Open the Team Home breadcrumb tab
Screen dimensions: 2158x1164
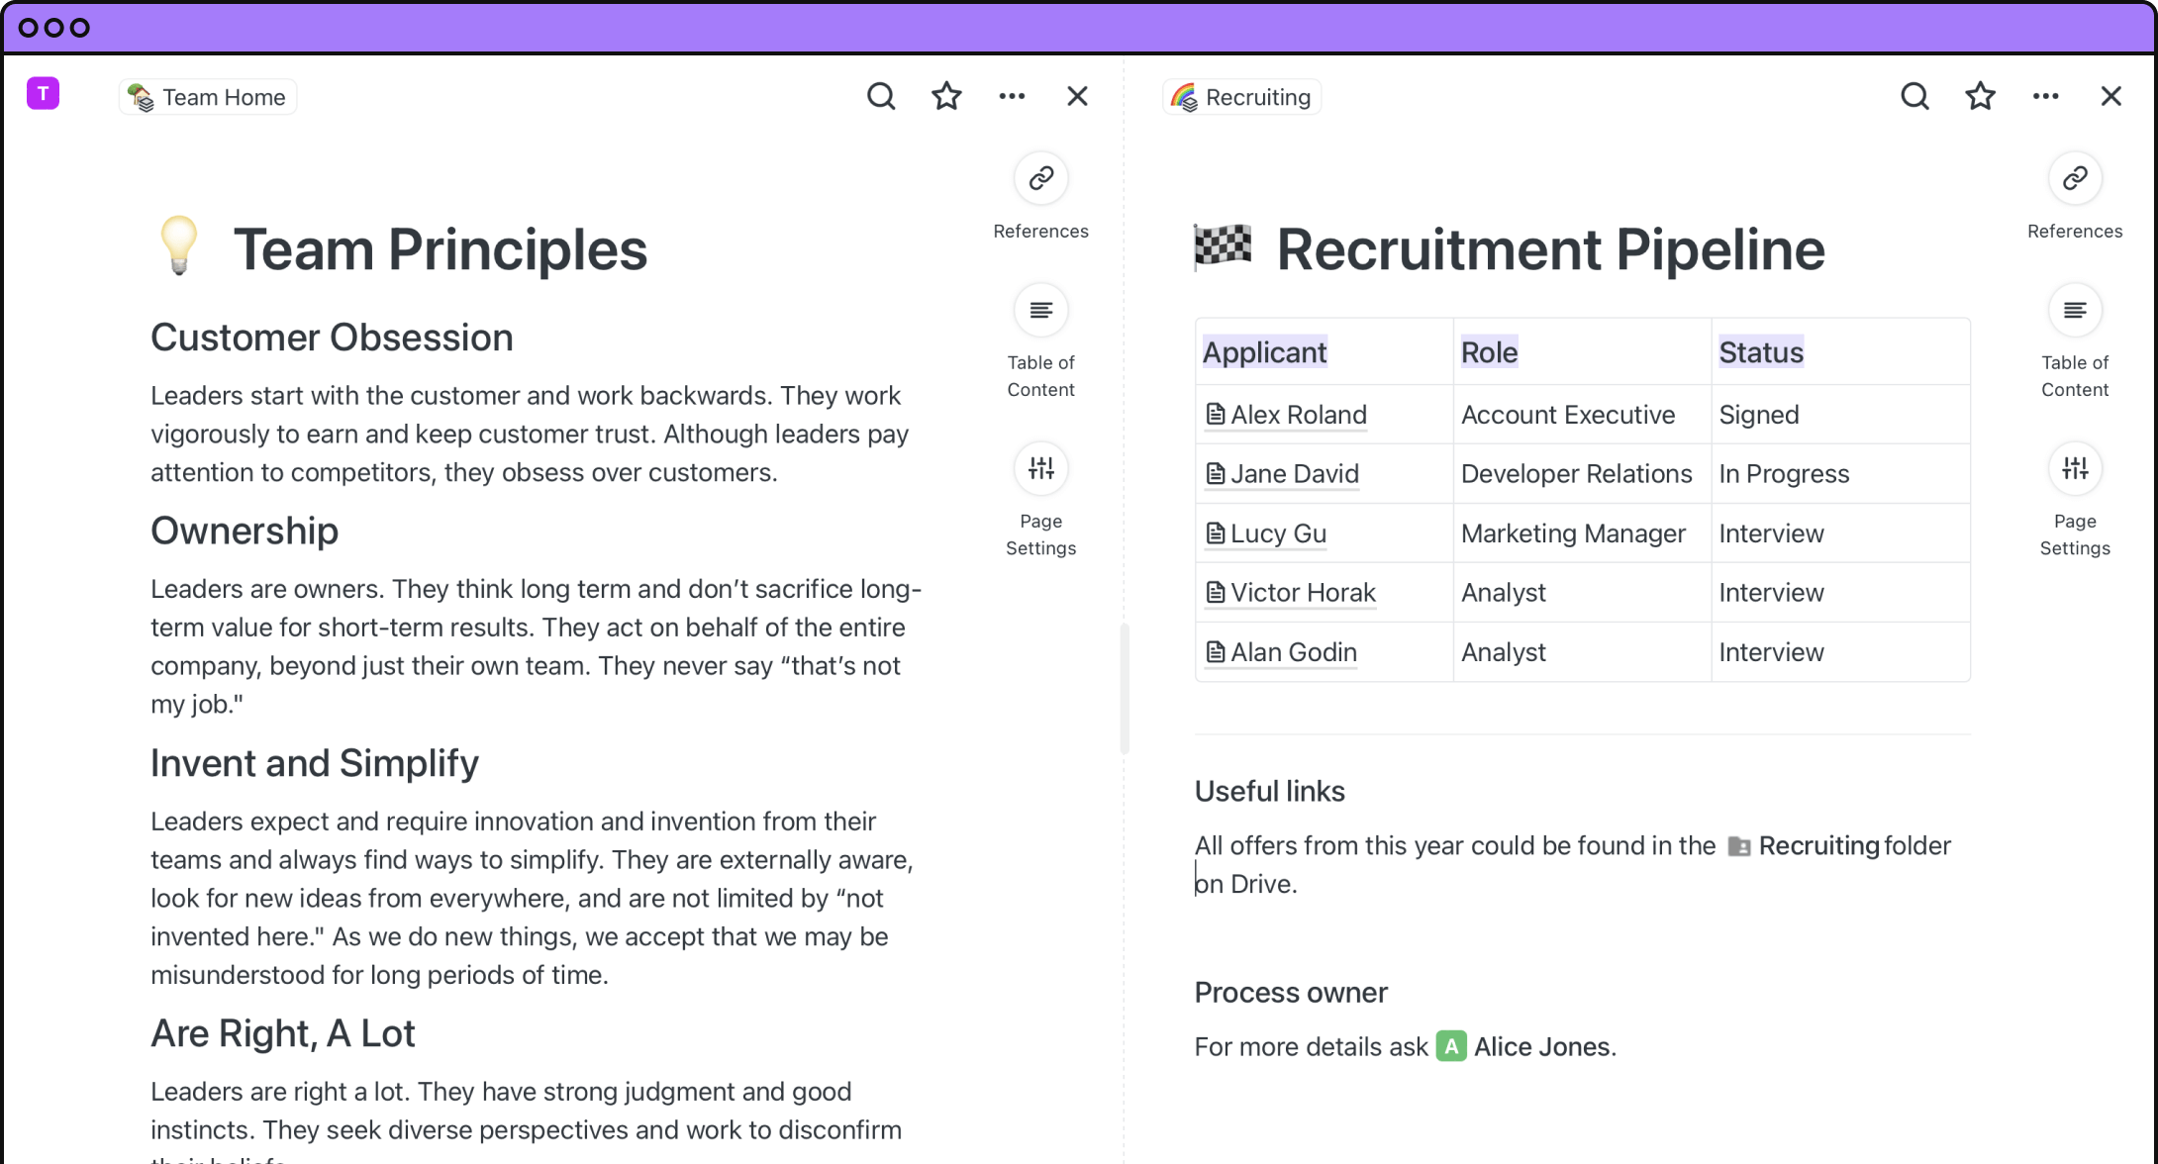[x=208, y=97]
